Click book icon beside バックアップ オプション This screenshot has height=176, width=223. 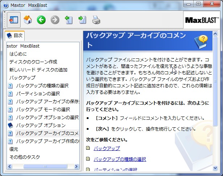(x=10, y=126)
